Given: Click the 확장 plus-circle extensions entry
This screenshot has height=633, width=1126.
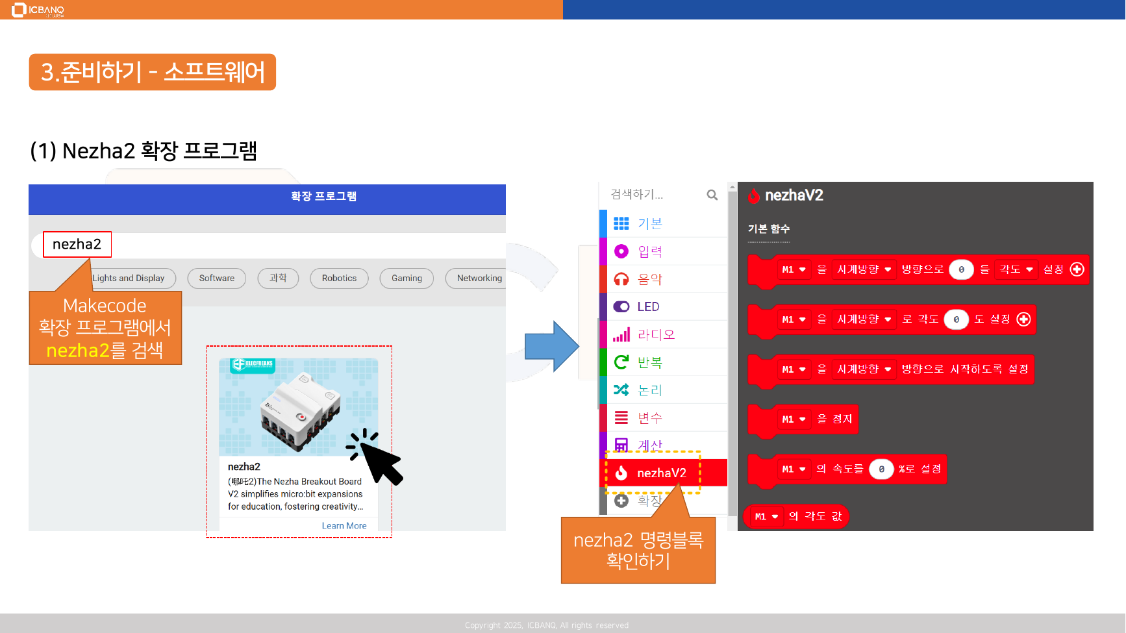Looking at the screenshot, I should pyautogui.click(x=664, y=501).
